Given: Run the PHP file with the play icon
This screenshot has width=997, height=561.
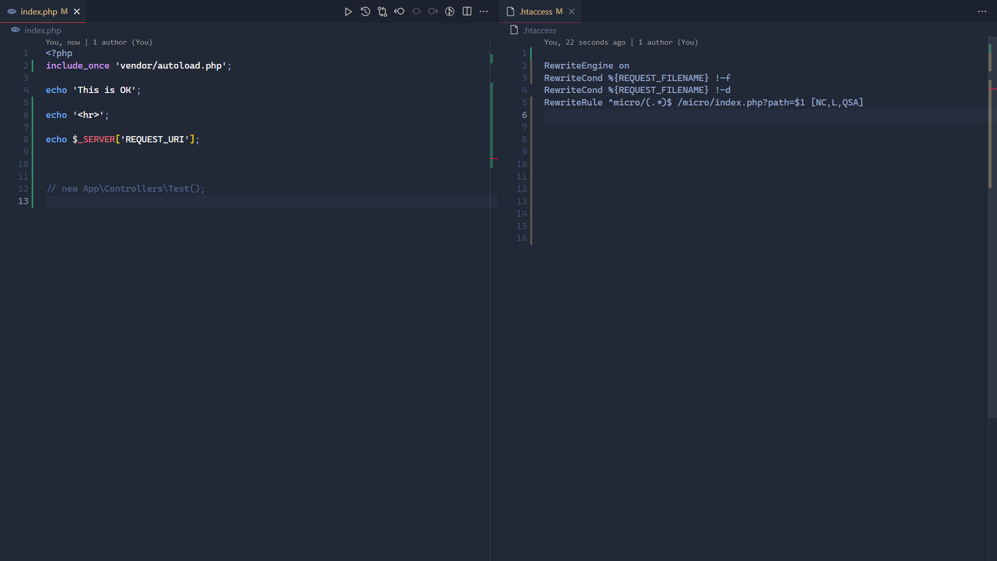Looking at the screenshot, I should click(348, 11).
